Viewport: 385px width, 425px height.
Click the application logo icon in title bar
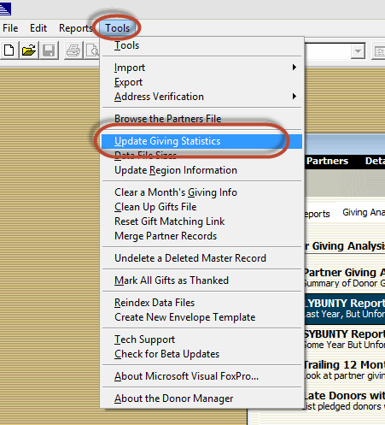(x=5, y=9)
